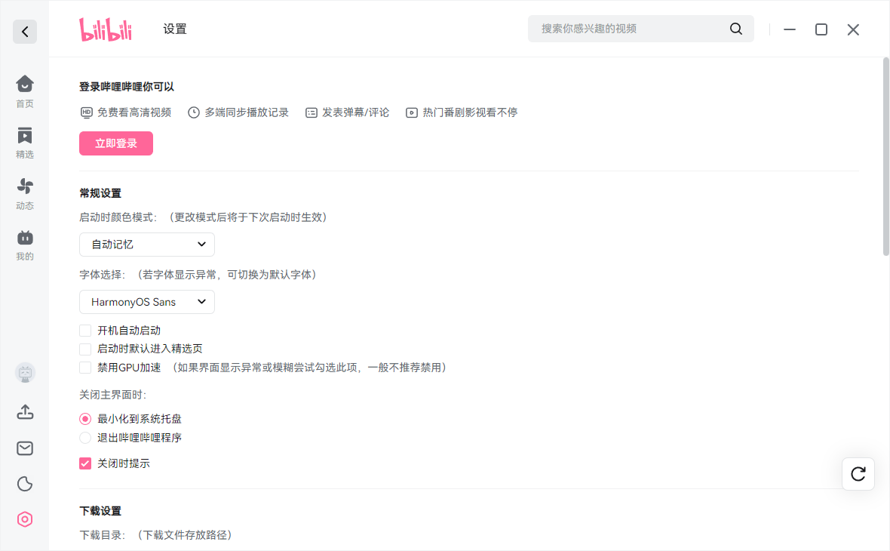Open the HarmonyOS Sans font dropdown
The height and width of the screenshot is (551, 890).
pyautogui.click(x=147, y=302)
